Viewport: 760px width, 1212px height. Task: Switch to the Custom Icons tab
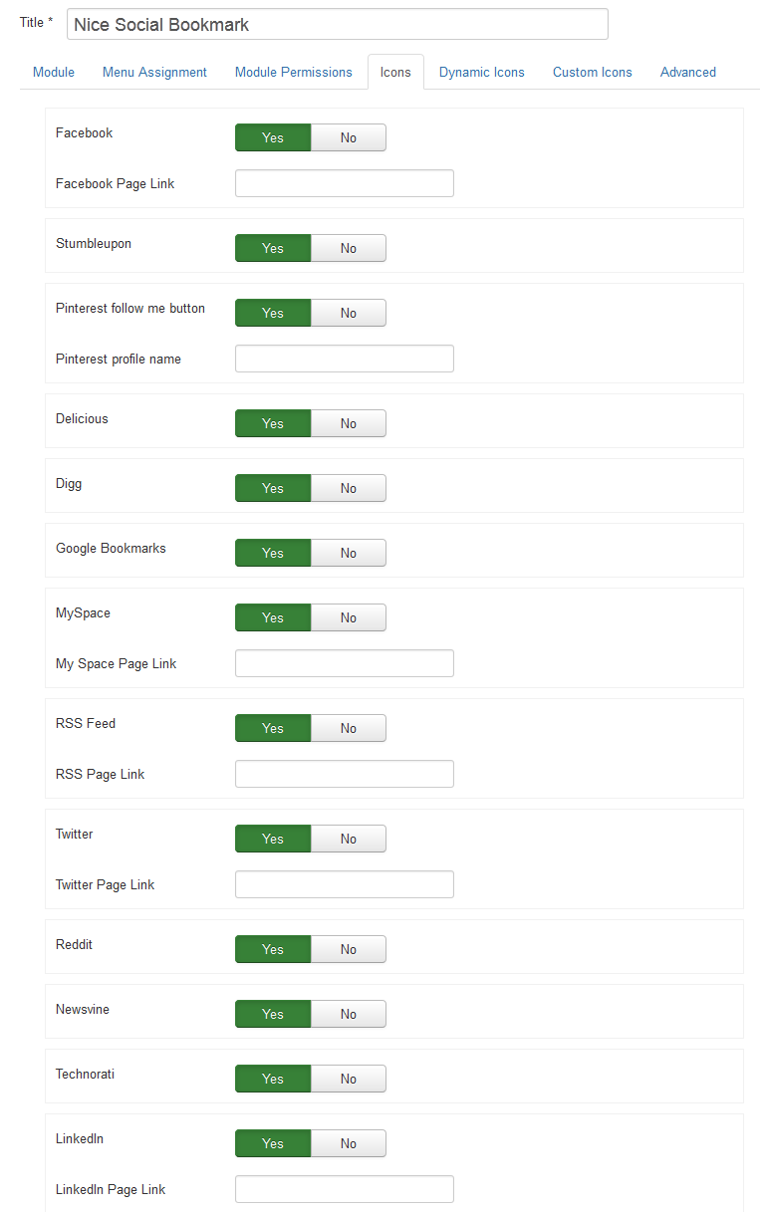(x=592, y=72)
